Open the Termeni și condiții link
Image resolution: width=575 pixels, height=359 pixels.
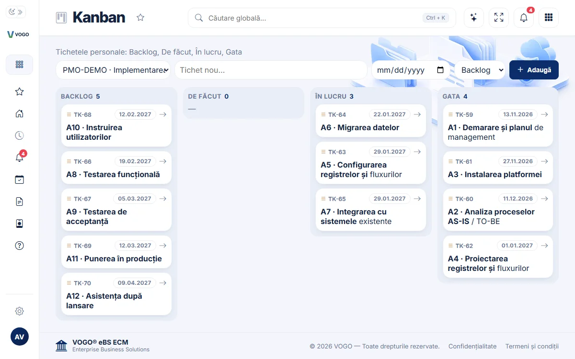(532, 346)
